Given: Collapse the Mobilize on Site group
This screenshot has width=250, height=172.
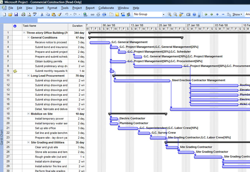Looking at the screenshot, I should (29, 114).
